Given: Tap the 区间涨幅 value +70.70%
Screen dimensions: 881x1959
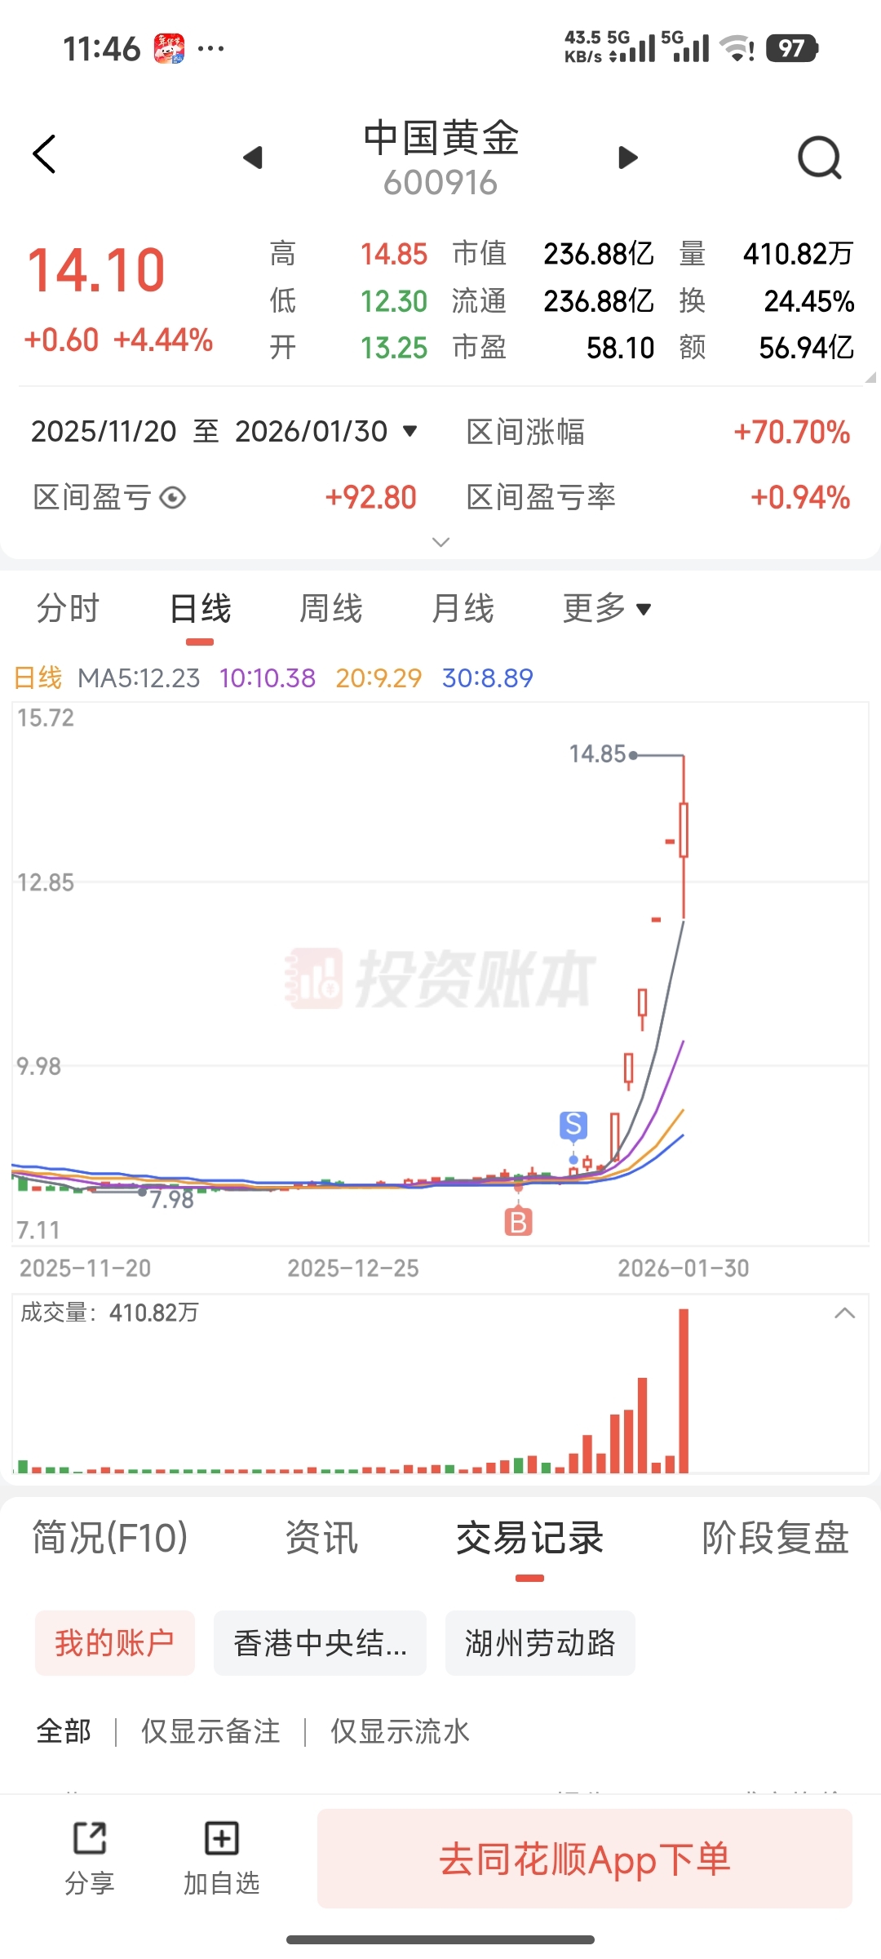Looking at the screenshot, I should pyautogui.click(x=792, y=432).
